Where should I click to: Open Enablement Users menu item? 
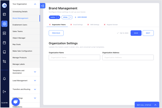click(x=25, y=25)
